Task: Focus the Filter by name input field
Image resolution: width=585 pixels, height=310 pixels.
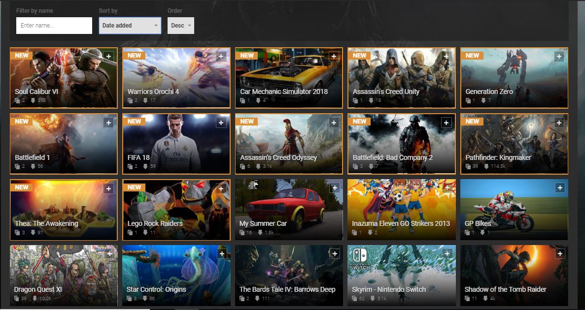Action: pyautogui.click(x=54, y=26)
